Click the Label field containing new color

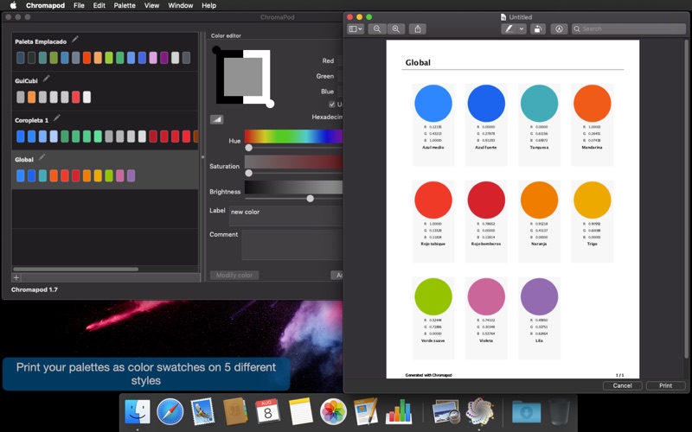(x=286, y=215)
